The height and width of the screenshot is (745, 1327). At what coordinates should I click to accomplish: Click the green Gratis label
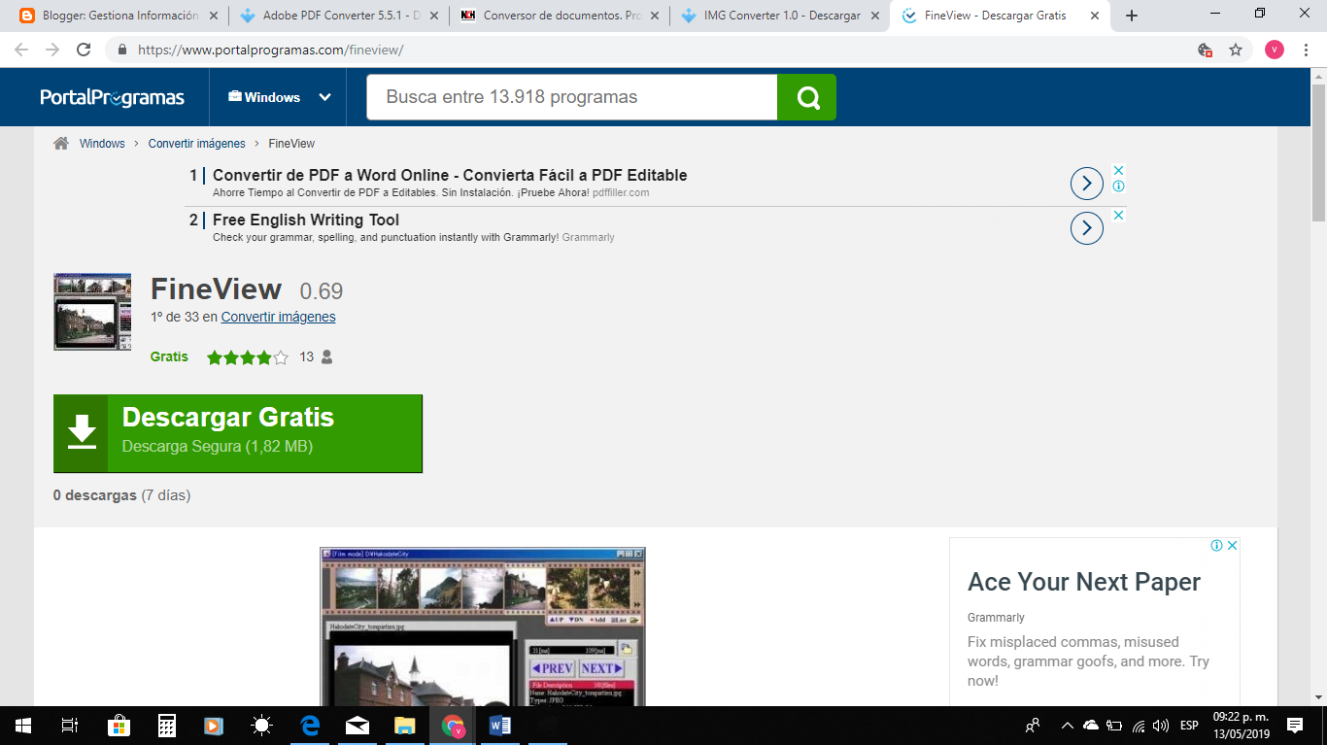point(169,356)
